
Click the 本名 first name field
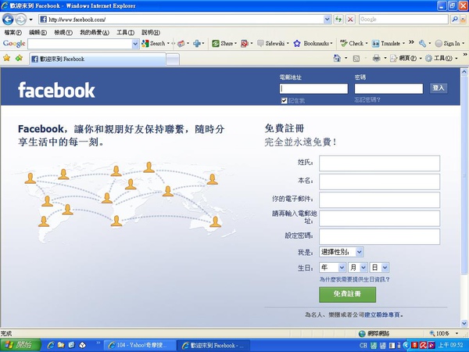(379, 181)
